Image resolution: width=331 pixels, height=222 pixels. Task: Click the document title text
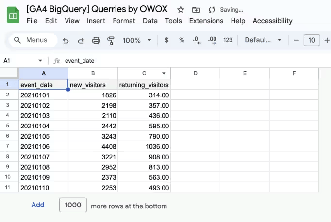tap(97, 9)
